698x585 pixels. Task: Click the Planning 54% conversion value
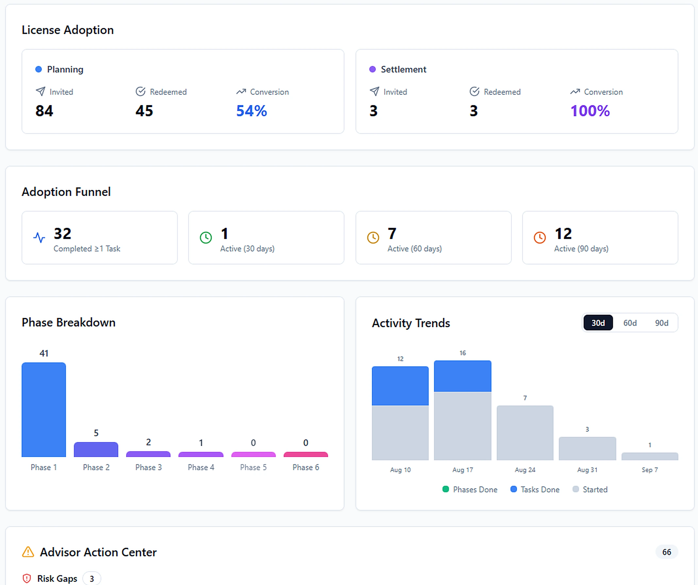pos(251,111)
